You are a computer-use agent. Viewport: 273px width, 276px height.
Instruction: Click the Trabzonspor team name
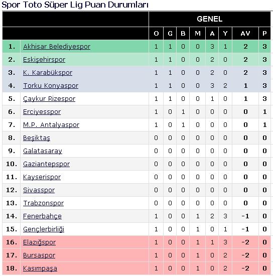pos(43,203)
